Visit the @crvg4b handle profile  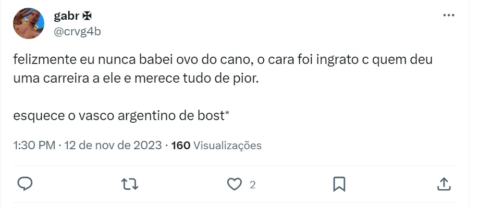[x=77, y=31]
